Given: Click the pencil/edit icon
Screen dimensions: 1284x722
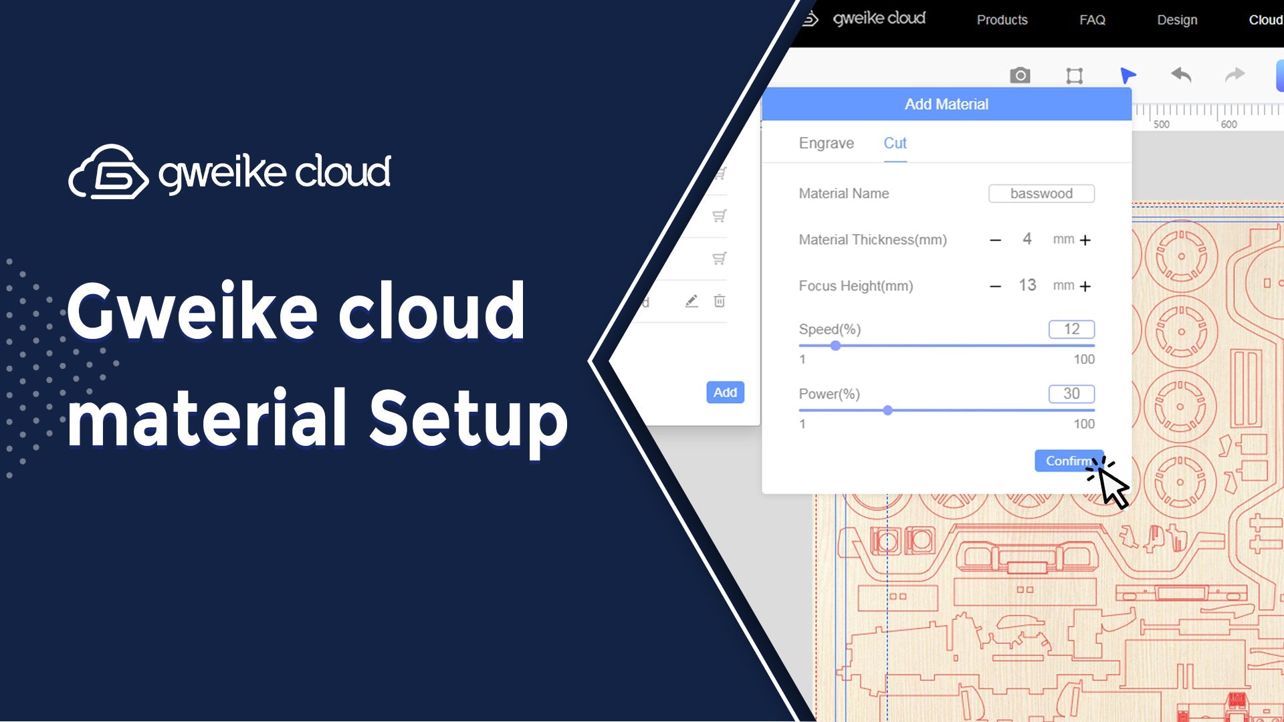Looking at the screenshot, I should tap(691, 301).
